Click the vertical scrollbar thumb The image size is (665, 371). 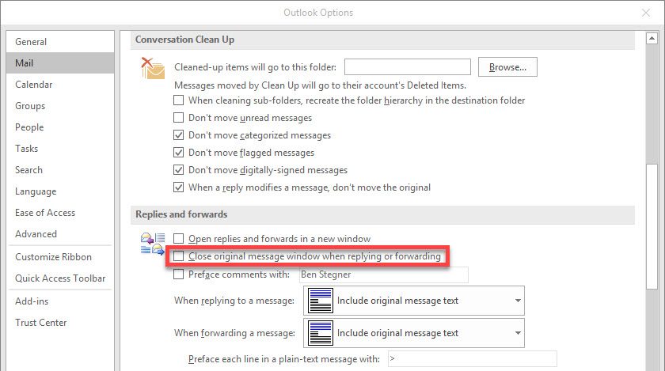coord(652,226)
